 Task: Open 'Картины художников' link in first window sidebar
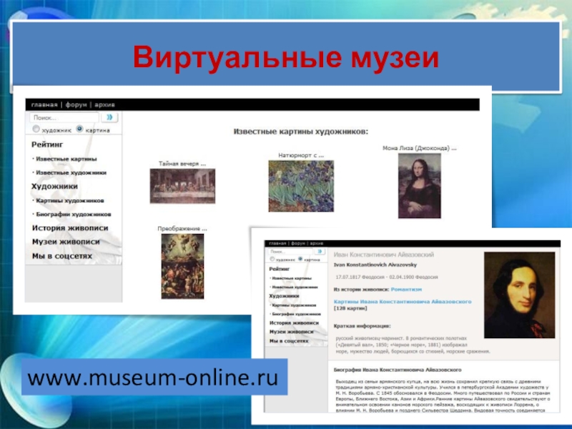(x=70, y=201)
